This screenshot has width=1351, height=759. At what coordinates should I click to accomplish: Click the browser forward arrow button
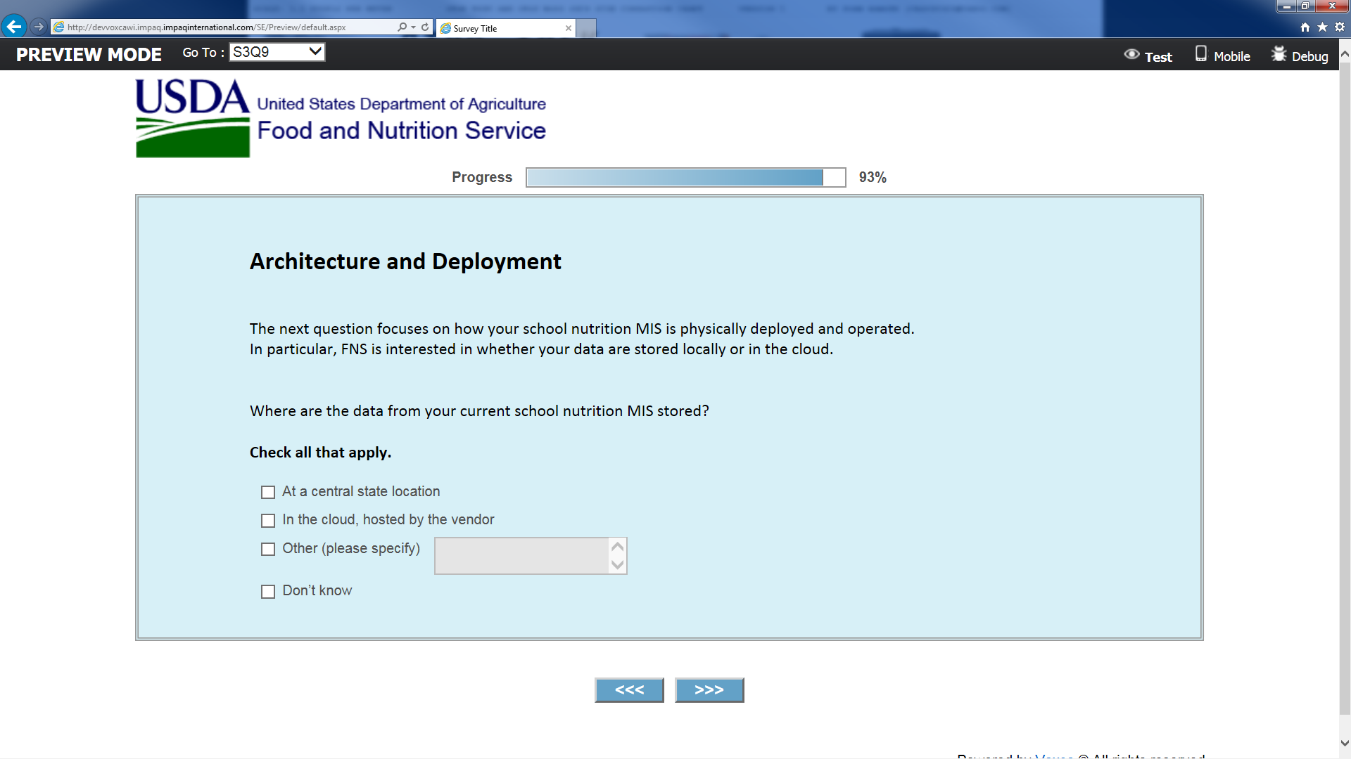tap(39, 27)
